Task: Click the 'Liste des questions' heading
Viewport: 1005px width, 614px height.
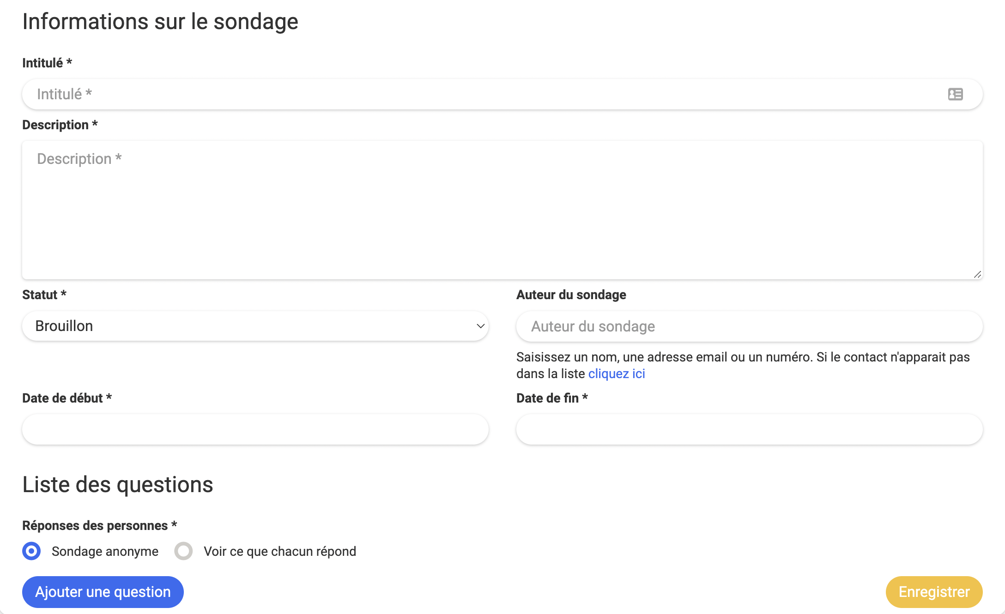Action: (118, 485)
